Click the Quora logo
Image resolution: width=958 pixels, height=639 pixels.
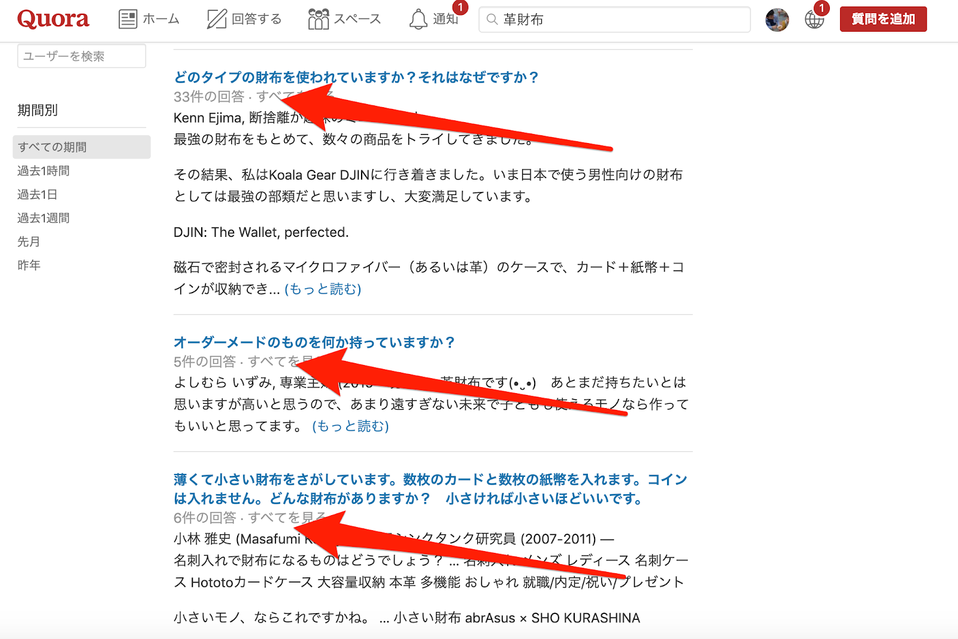coord(53,19)
